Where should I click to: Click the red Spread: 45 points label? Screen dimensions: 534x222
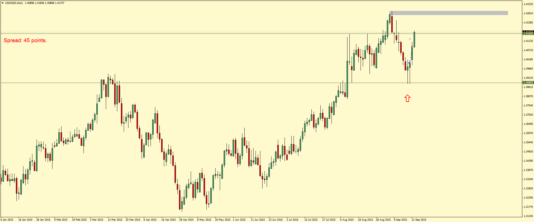click(x=25, y=40)
